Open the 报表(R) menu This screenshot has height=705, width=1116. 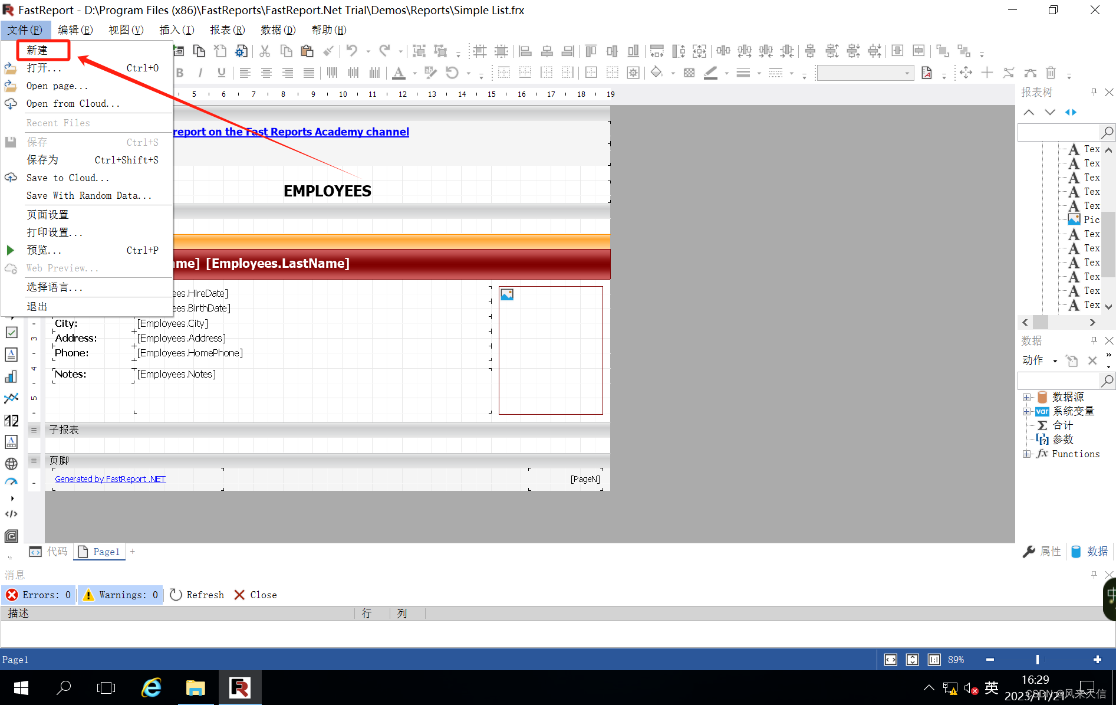227,29
